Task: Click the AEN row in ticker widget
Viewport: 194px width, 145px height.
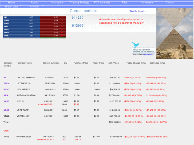Action: 34,27
